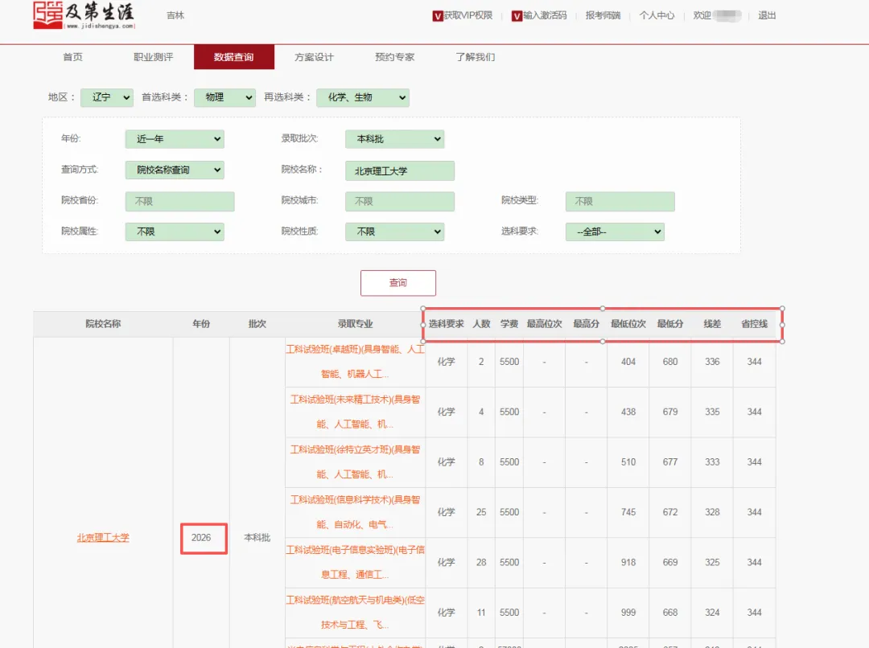The width and height of the screenshot is (869, 648).
Task: Click the lowest rank value 404
Action: (x=628, y=362)
